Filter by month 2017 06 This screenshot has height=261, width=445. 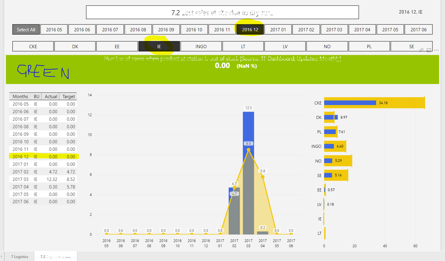(x=419, y=30)
